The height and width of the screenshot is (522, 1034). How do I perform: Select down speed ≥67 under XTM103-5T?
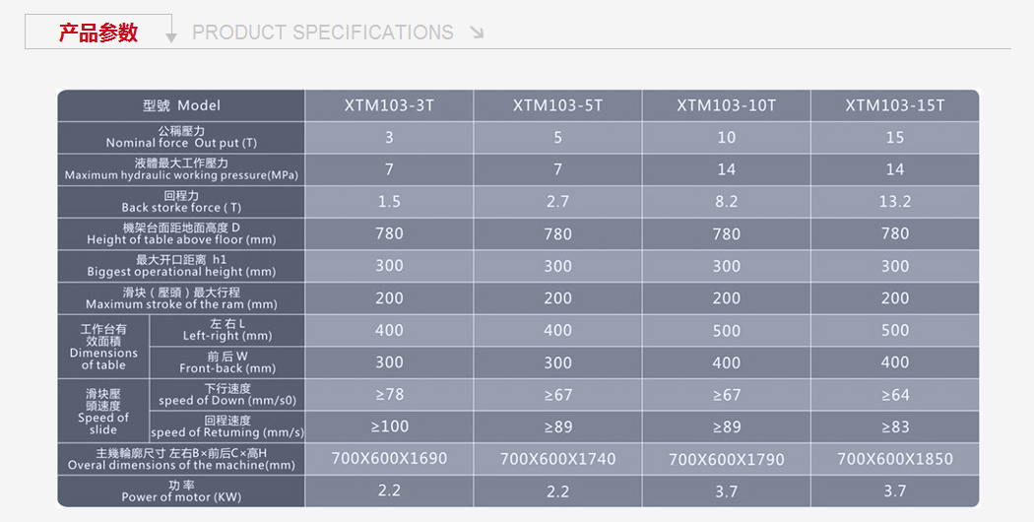pos(558,395)
